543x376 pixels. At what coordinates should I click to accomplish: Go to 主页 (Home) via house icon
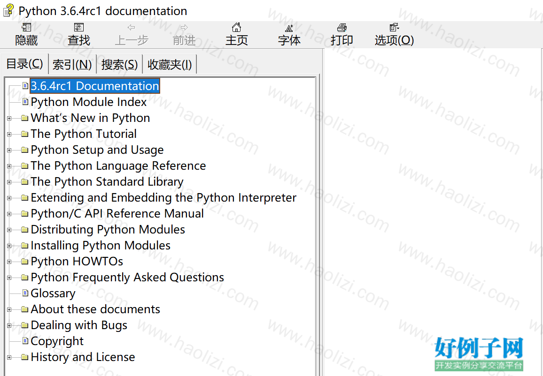[x=237, y=27]
